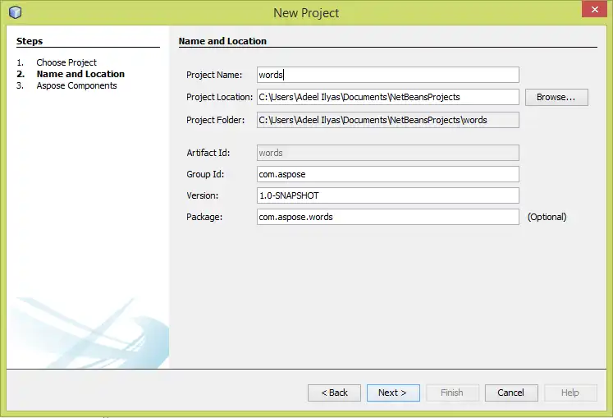Click the Steps heading

point(30,41)
